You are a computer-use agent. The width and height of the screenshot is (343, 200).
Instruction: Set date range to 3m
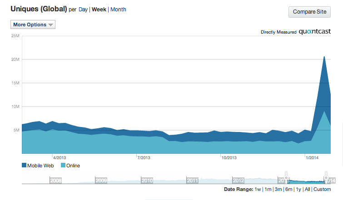[278, 189]
